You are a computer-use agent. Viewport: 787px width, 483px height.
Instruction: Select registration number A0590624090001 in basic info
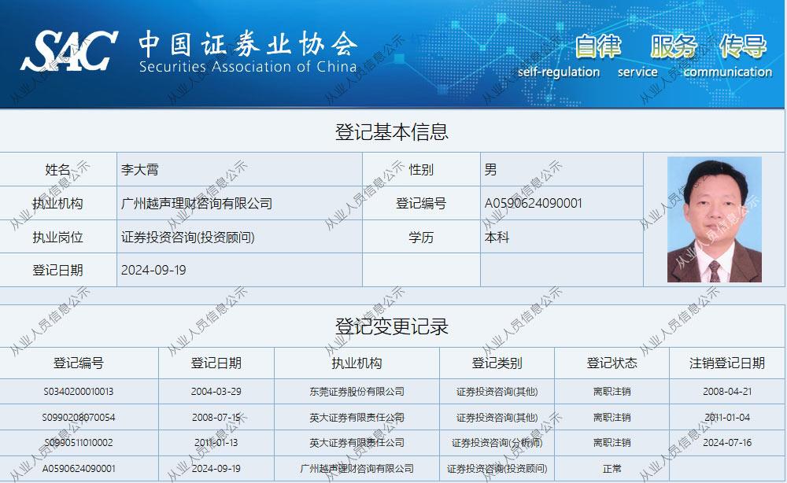click(534, 203)
